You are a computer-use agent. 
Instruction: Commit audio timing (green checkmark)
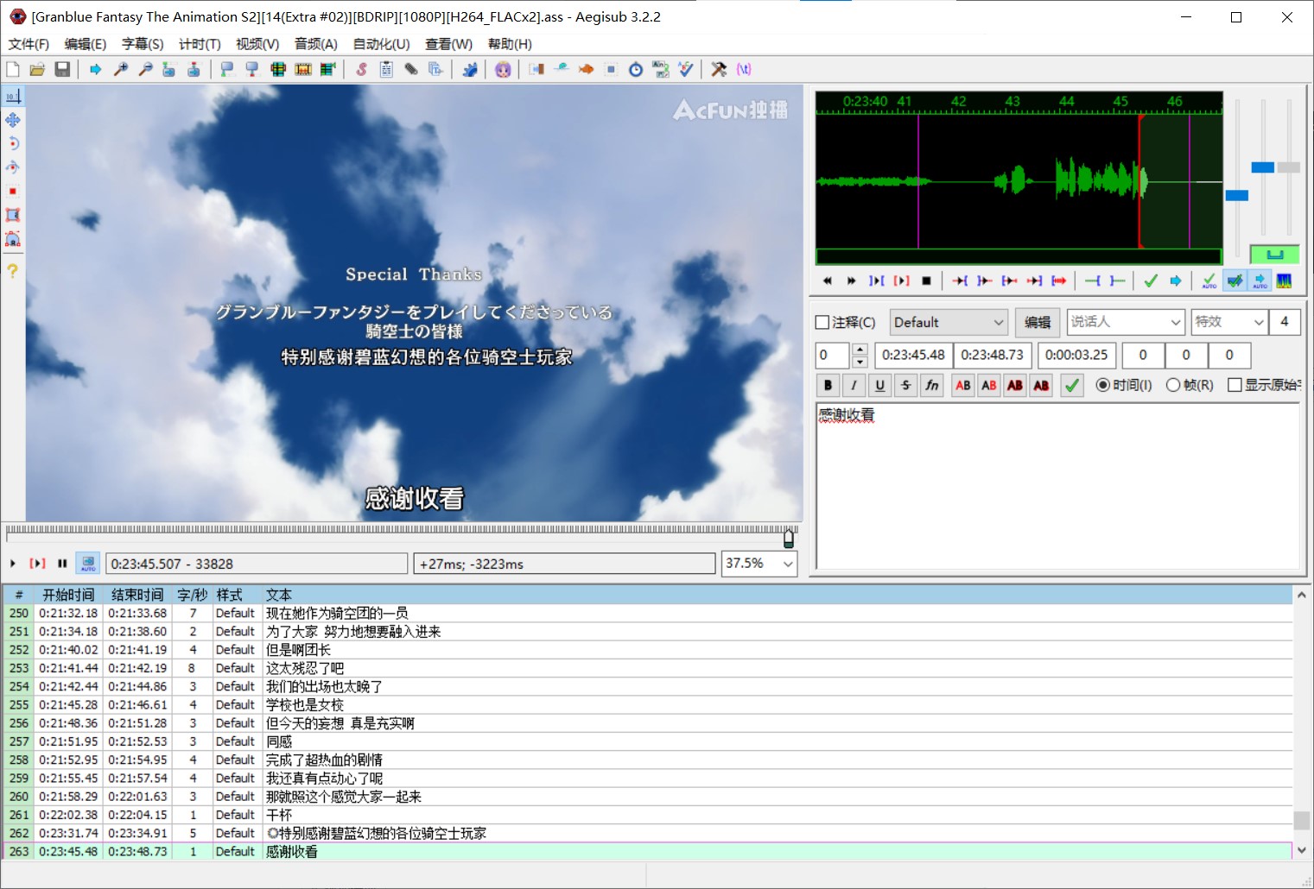click(1151, 281)
